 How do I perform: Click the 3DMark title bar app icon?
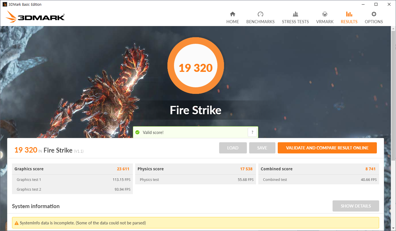5,4
